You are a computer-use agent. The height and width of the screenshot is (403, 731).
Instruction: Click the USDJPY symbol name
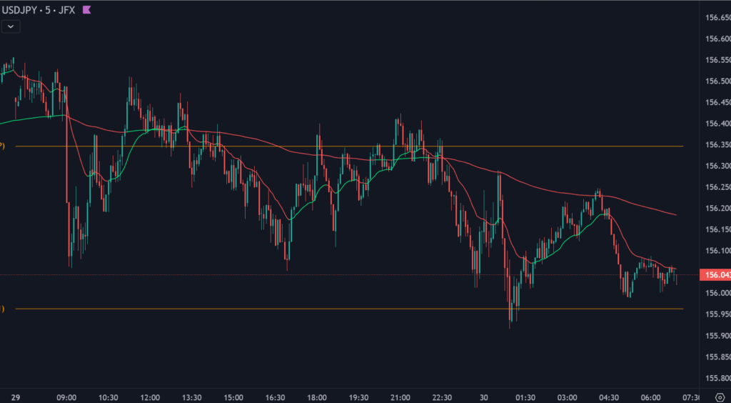[19, 10]
